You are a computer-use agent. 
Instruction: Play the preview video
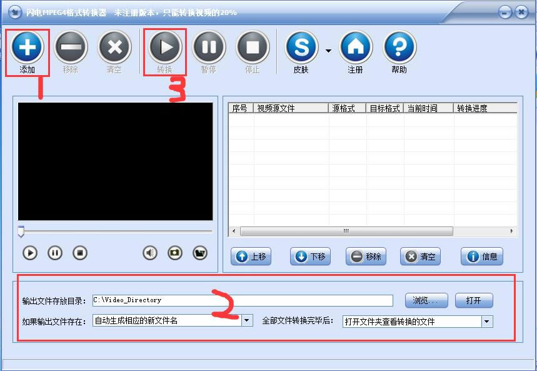(30, 253)
